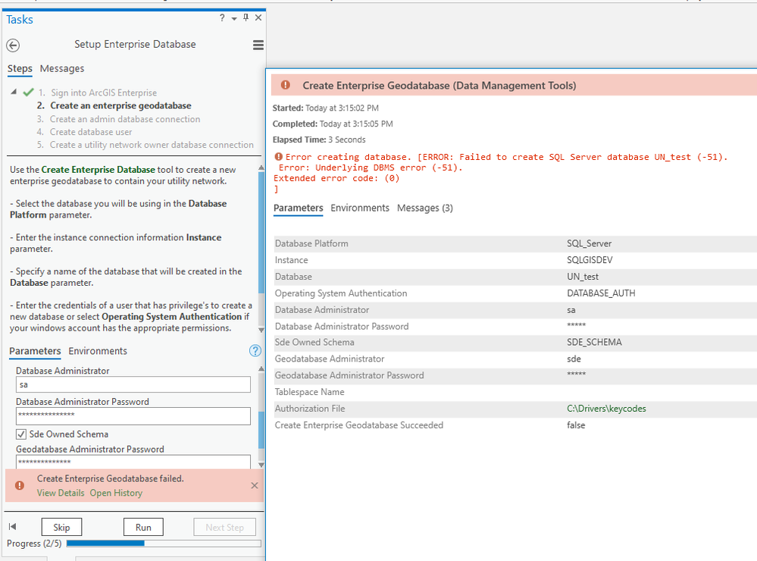The image size is (757, 561).
Task: Click the SDE_SCHEMA value
Action: tap(594, 342)
